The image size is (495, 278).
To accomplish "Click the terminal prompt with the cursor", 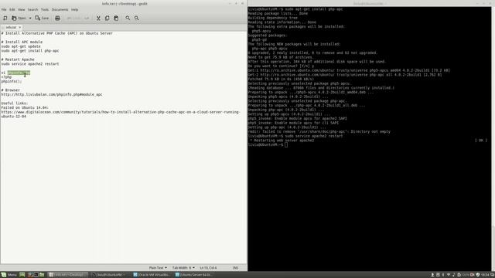I will [268, 144].
